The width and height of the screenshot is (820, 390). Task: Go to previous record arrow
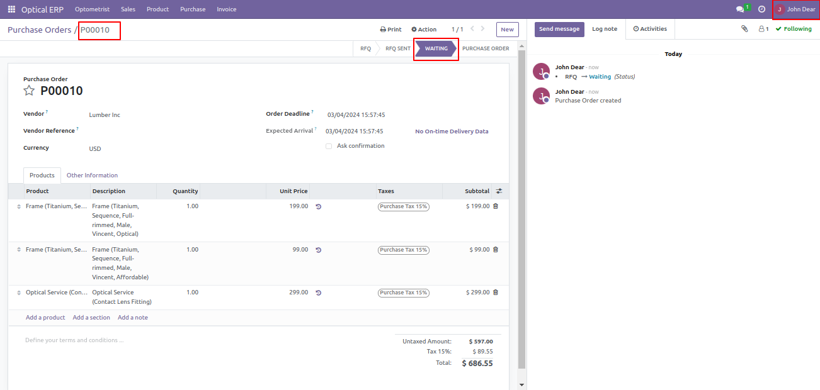click(473, 29)
